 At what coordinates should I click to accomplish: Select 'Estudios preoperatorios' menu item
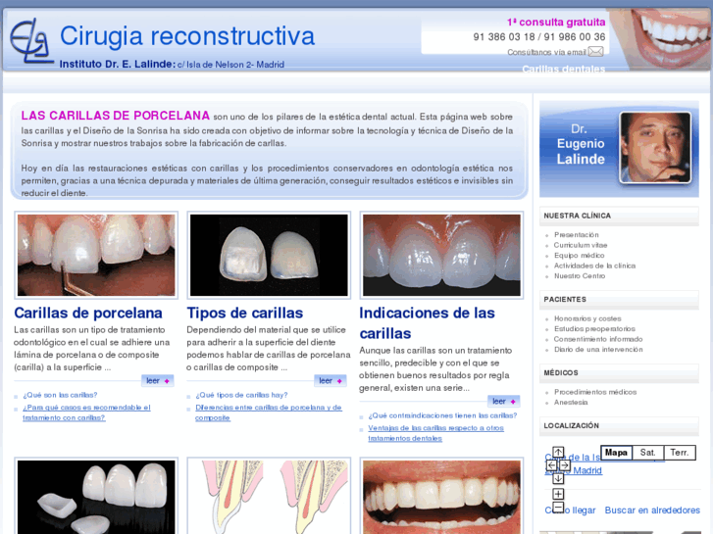[594, 328]
